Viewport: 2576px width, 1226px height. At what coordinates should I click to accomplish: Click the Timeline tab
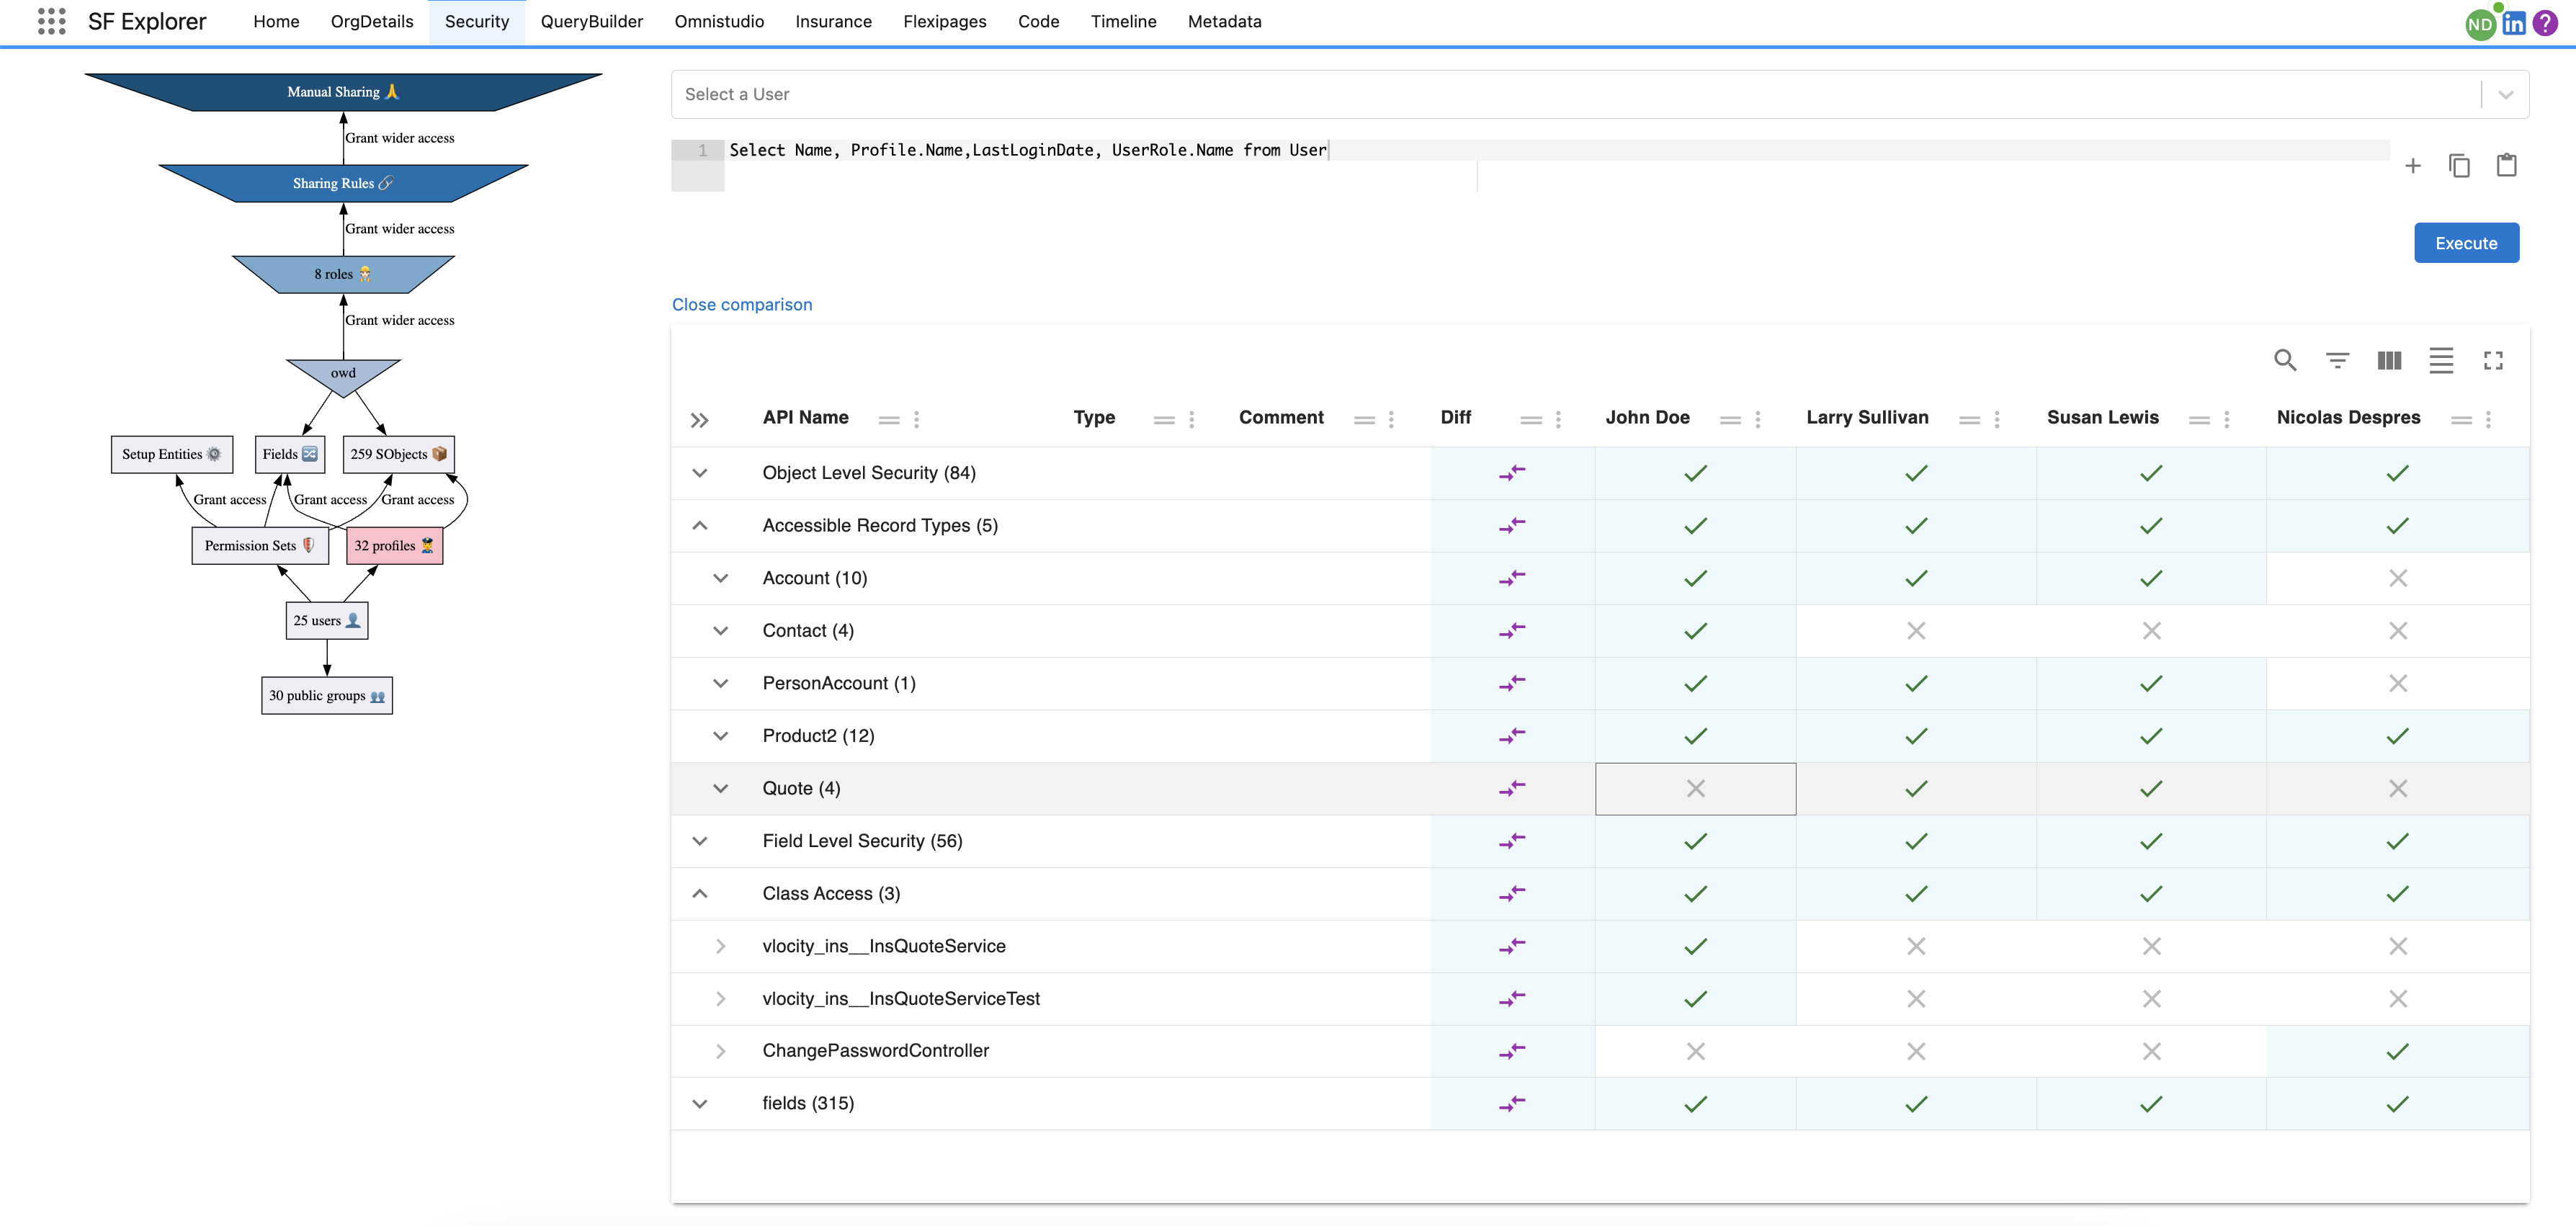1123,21
